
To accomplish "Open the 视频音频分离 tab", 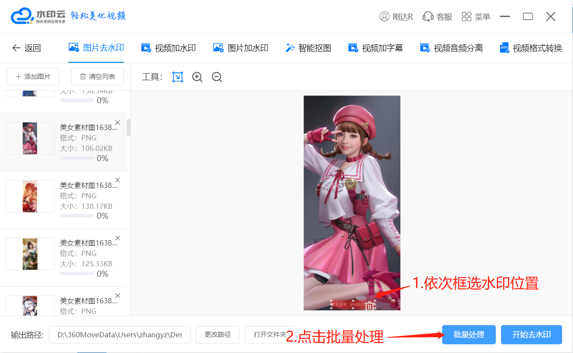I will point(451,48).
